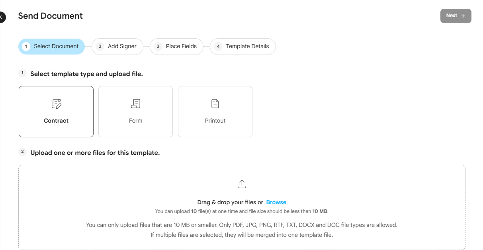Click the Contract document icon
483x250 pixels.
coord(56,104)
